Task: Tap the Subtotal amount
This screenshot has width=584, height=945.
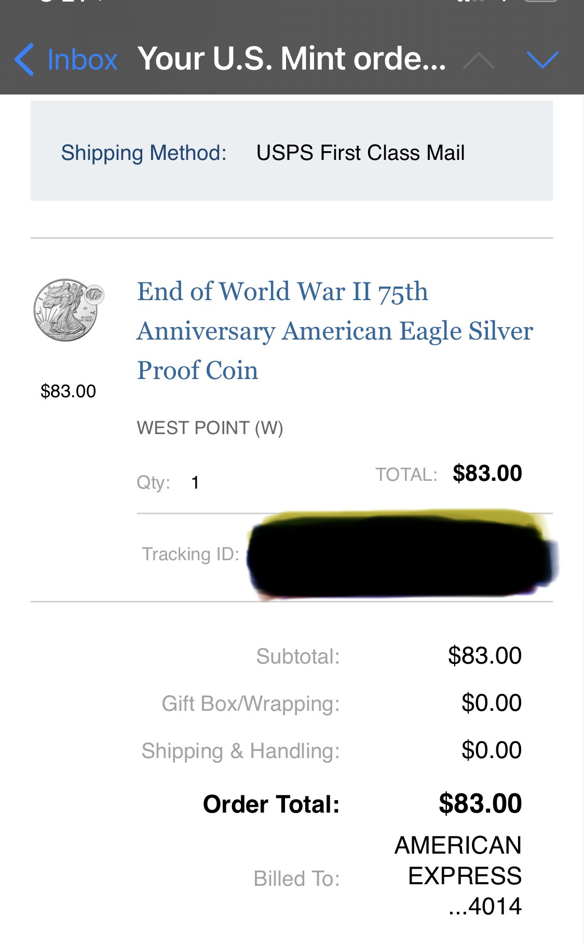Action: [484, 656]
